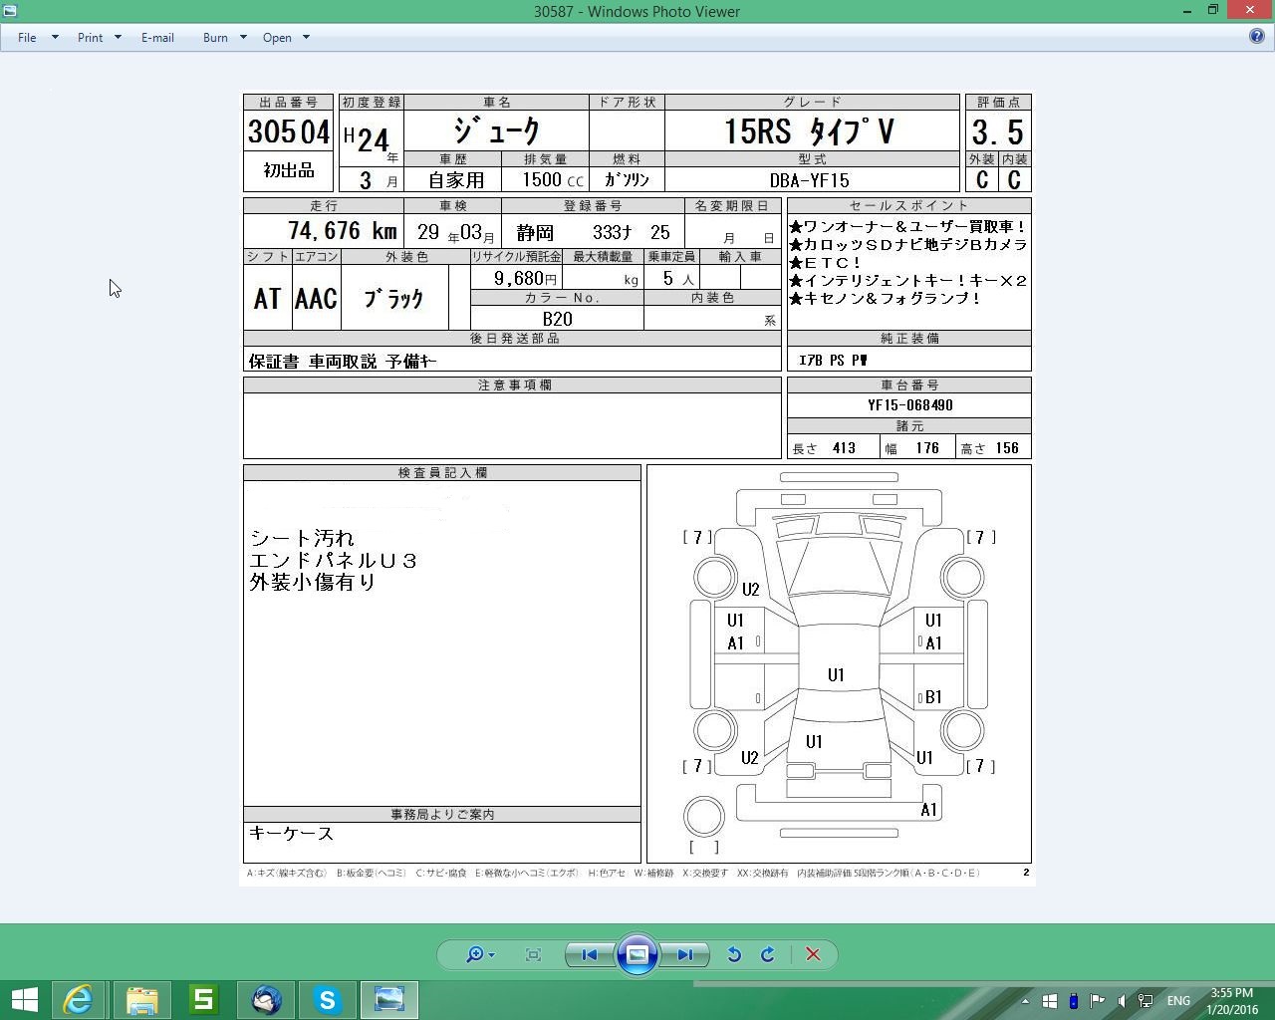This screenshot has width=1275, height=1020.
Task: Click the ENG language indicator
Action: [1178, 1000]
